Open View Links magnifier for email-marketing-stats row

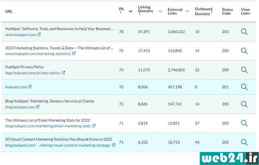(x=244, y=123)
